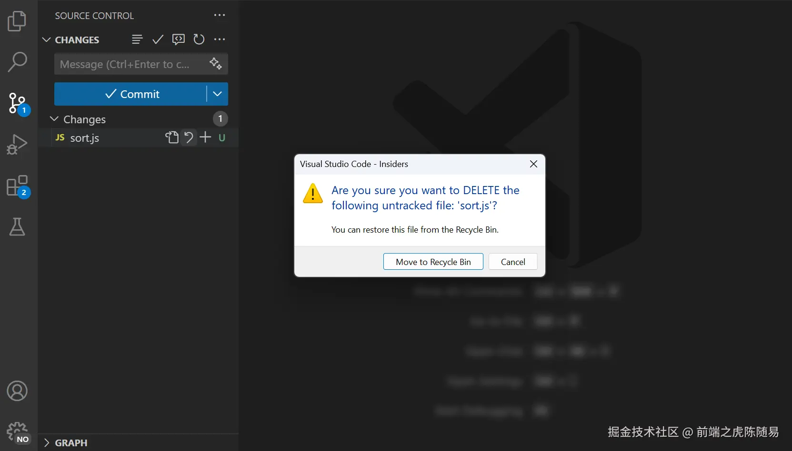Click the dialog title 'Visual Studio Code - Insiders'
Viewport: 792px width, 451px height.
(x=354, y=164)
